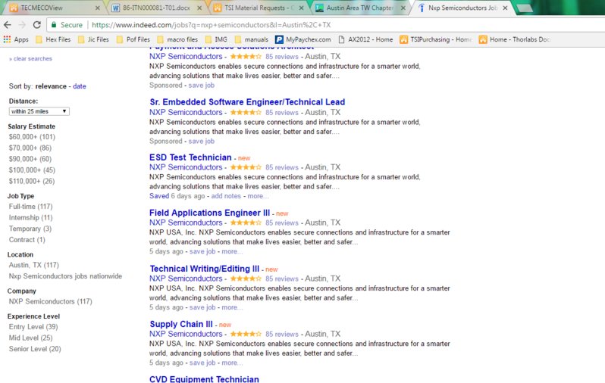Viewport: 605px width, 383px height.
Task: Select the Nxp Semiconductors Jobs tab
Action: click(462, 8)
